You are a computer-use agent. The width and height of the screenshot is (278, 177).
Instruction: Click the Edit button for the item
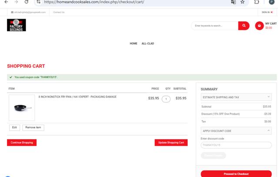(x=14, y=128)
